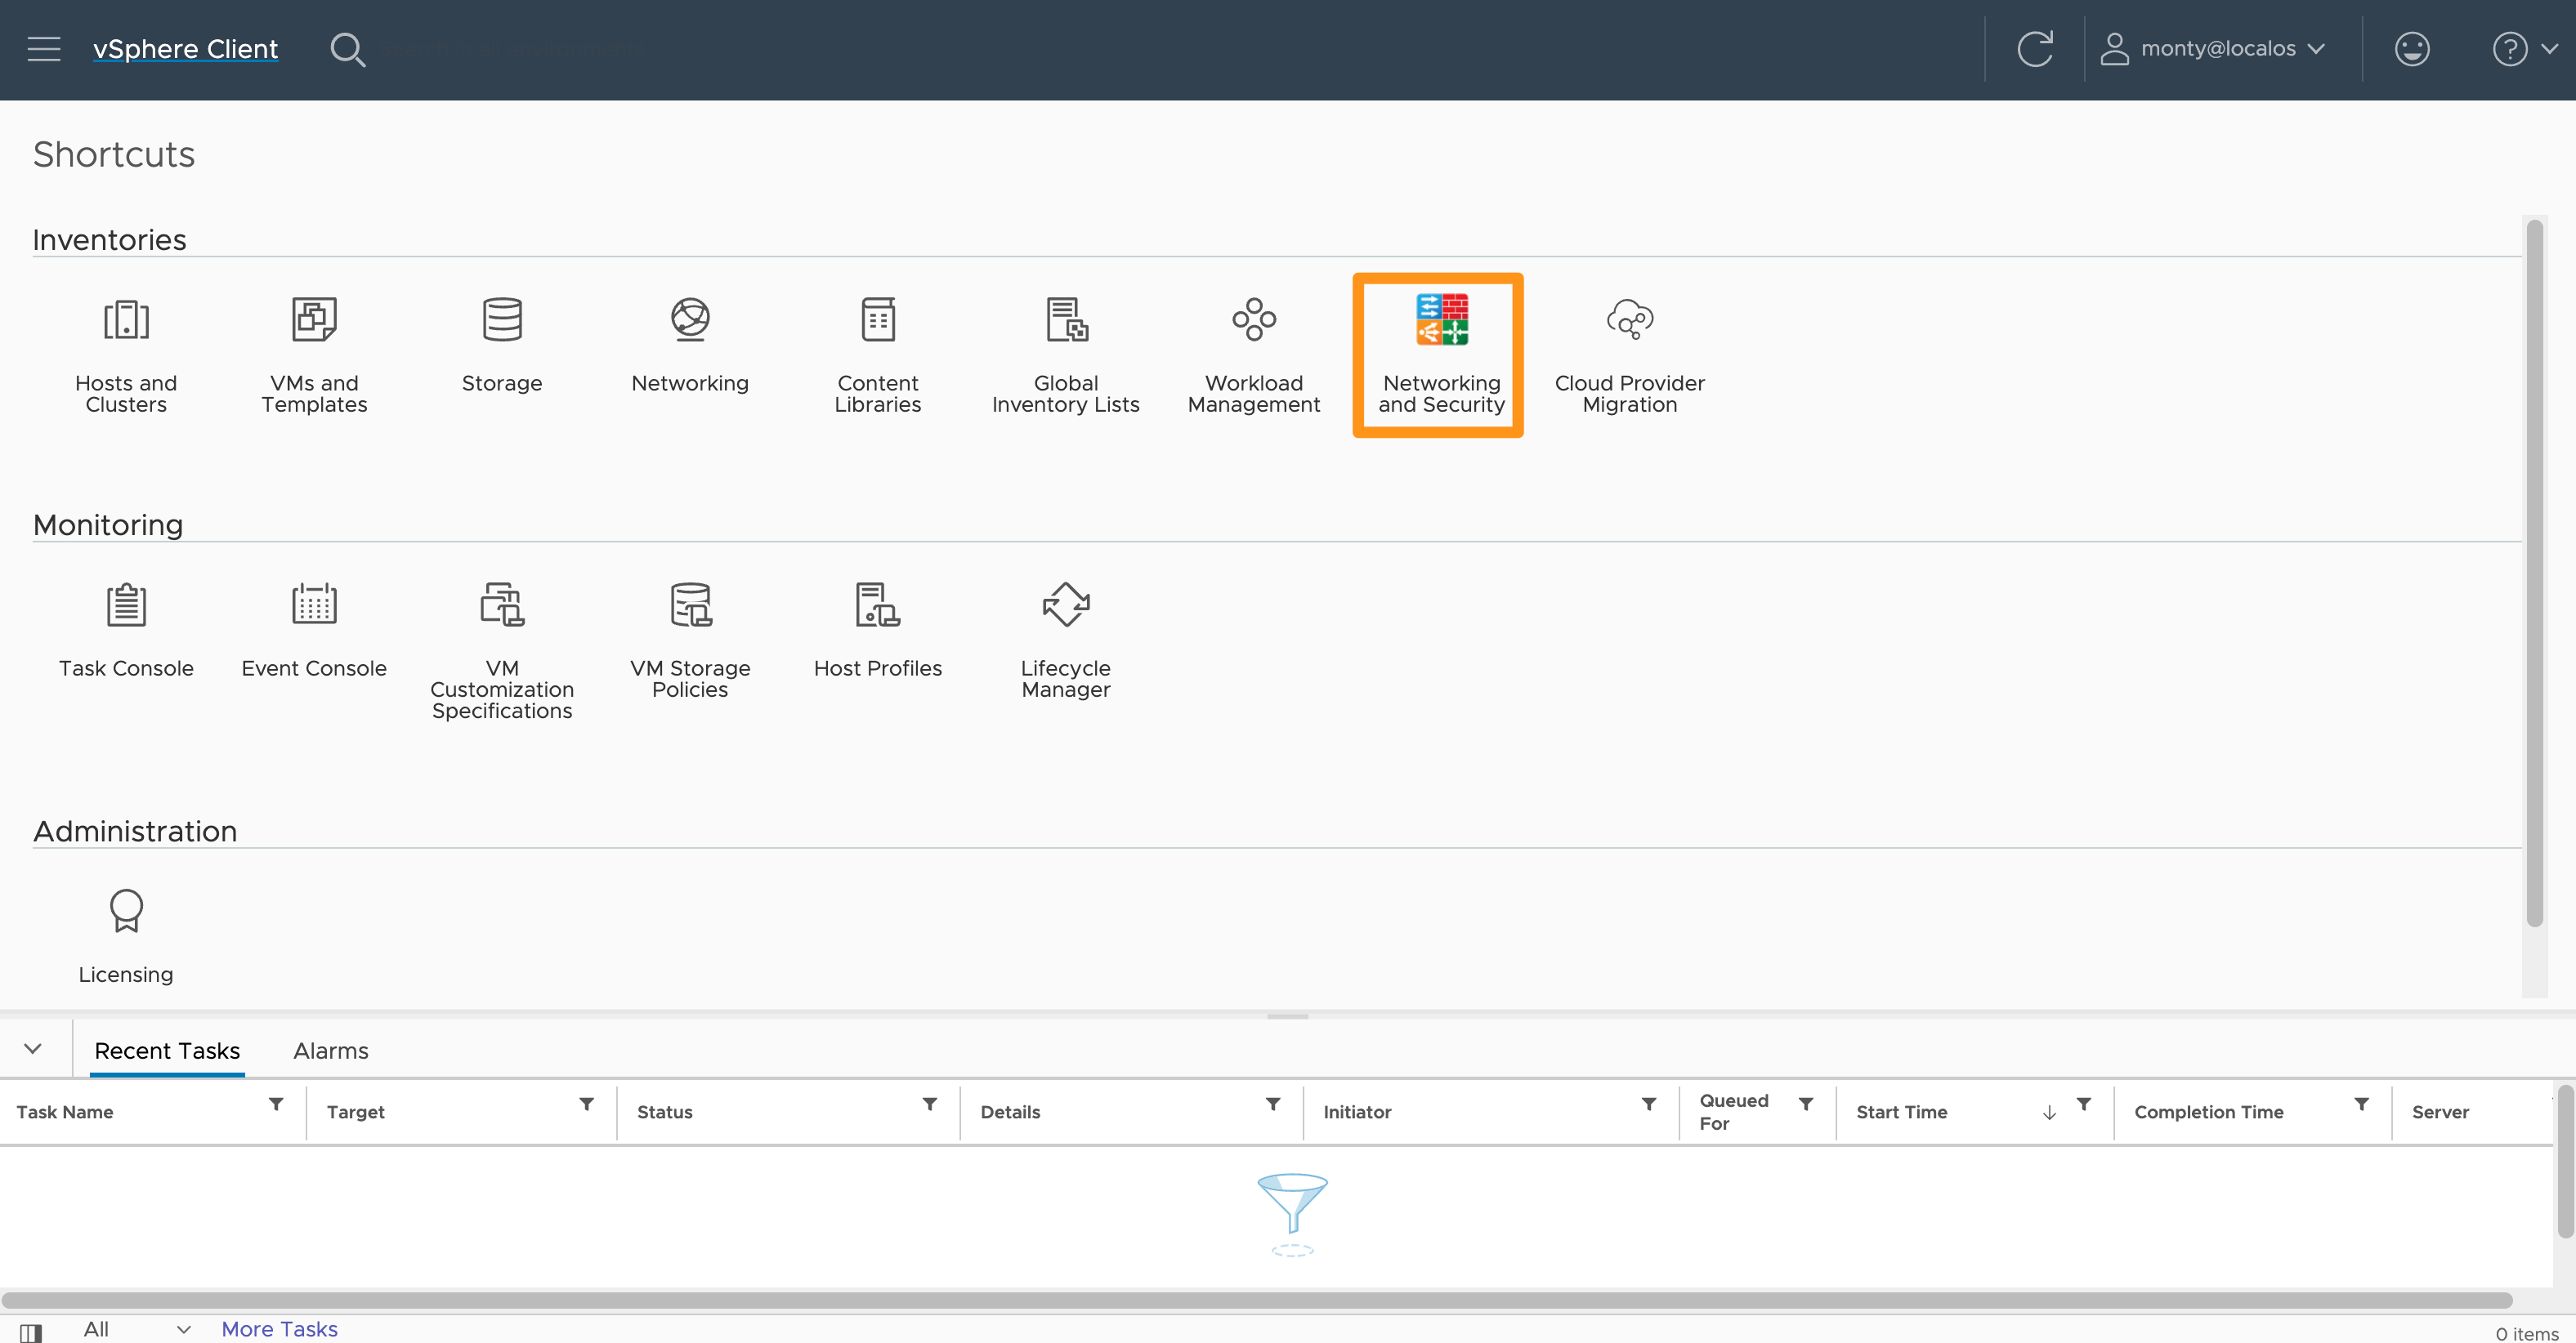Open Content Libraries shortcut

pyautogui.click(x=878, y=355)
